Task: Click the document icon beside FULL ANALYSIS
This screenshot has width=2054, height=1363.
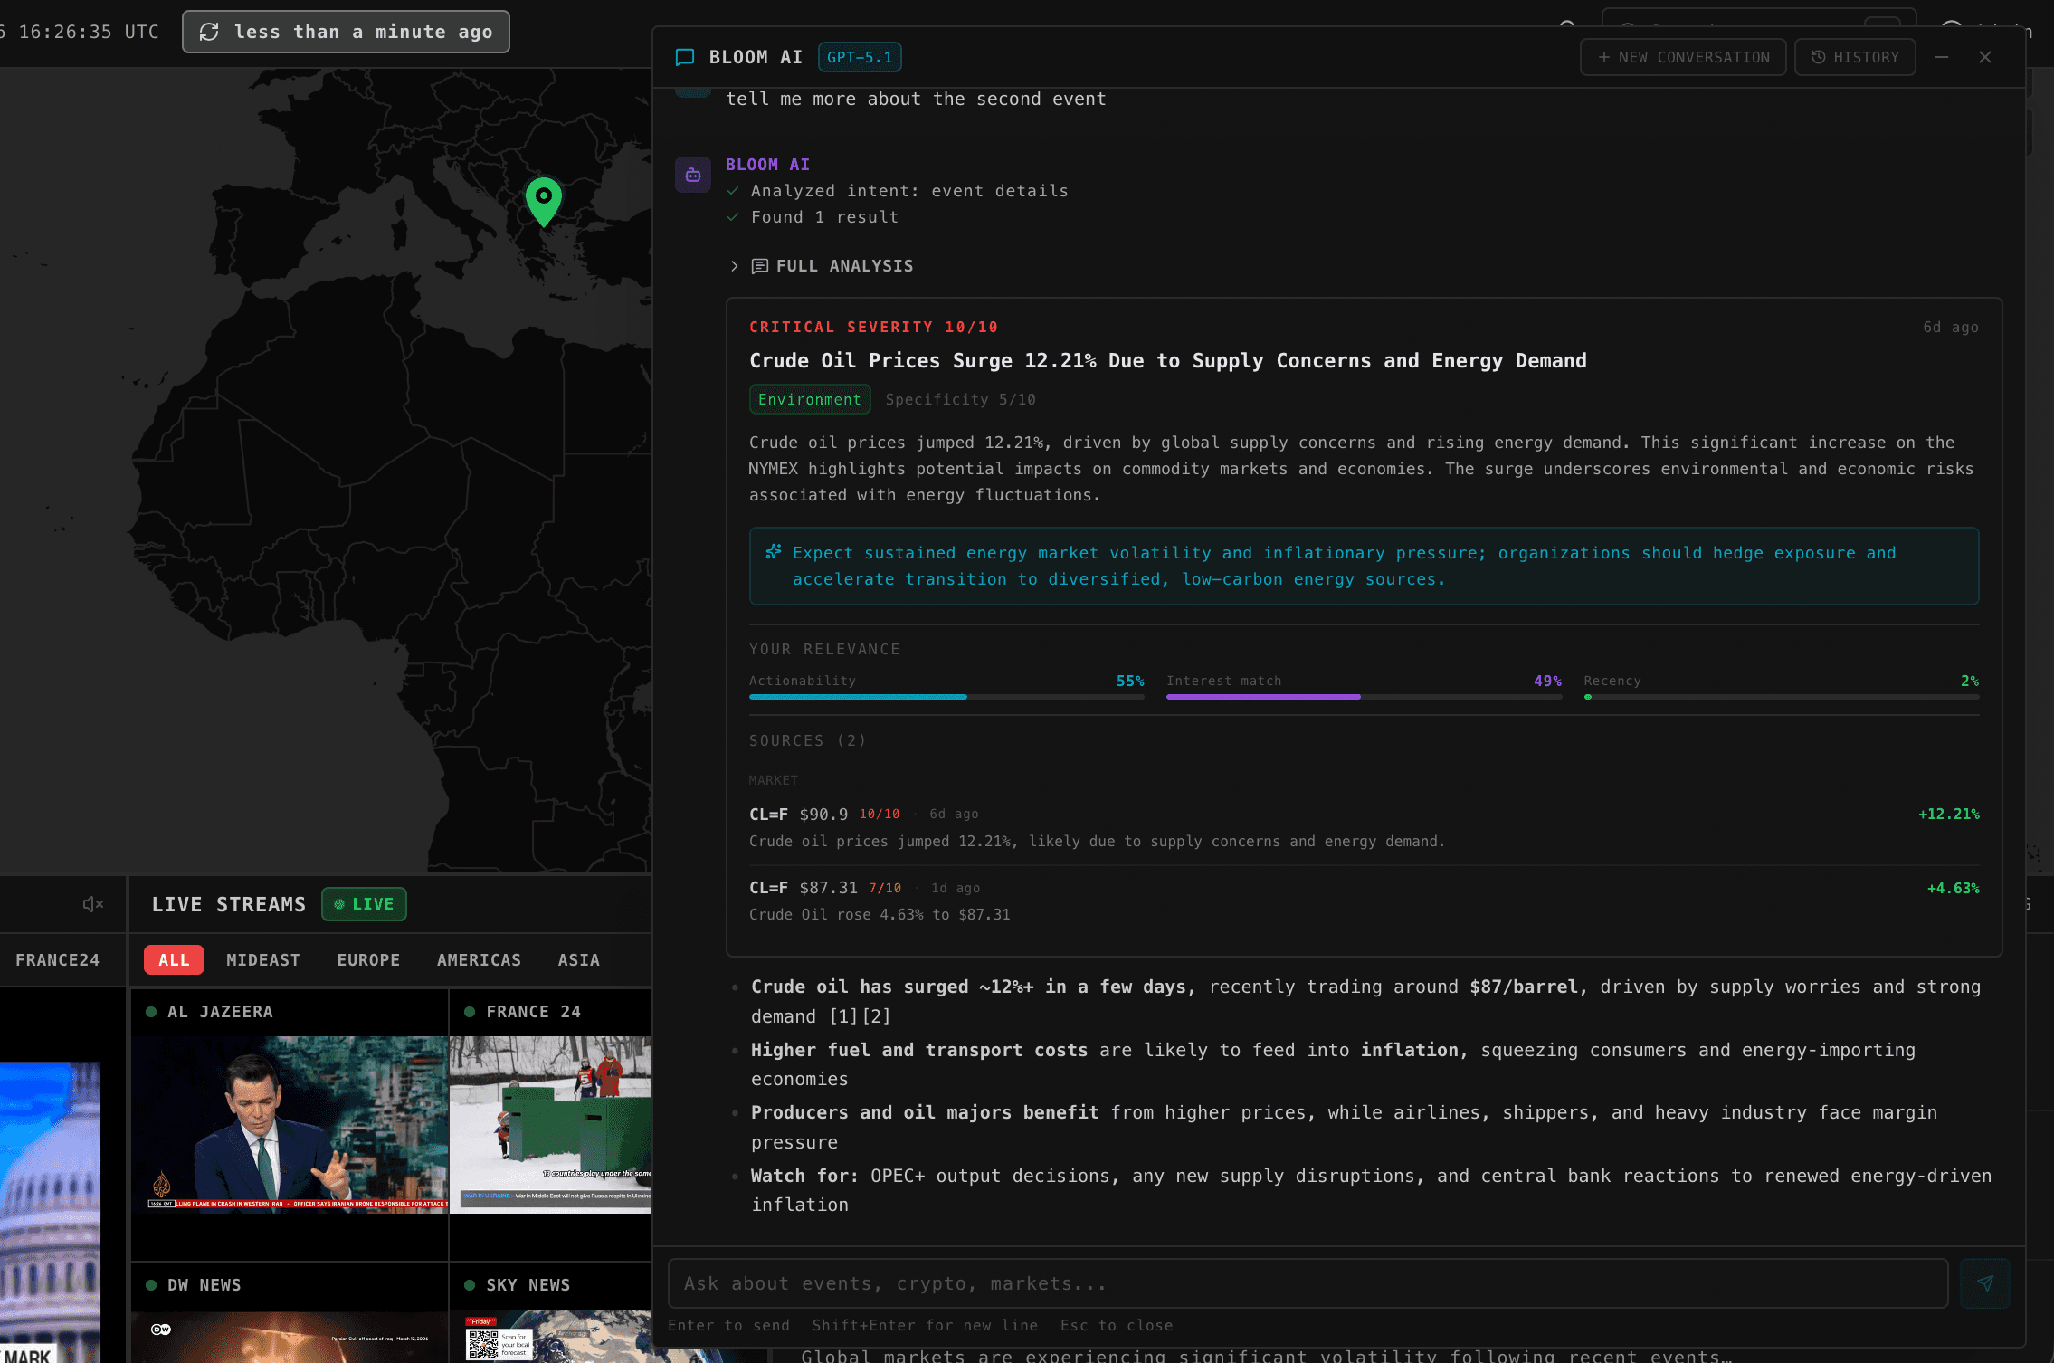Action: coord(760,265)
